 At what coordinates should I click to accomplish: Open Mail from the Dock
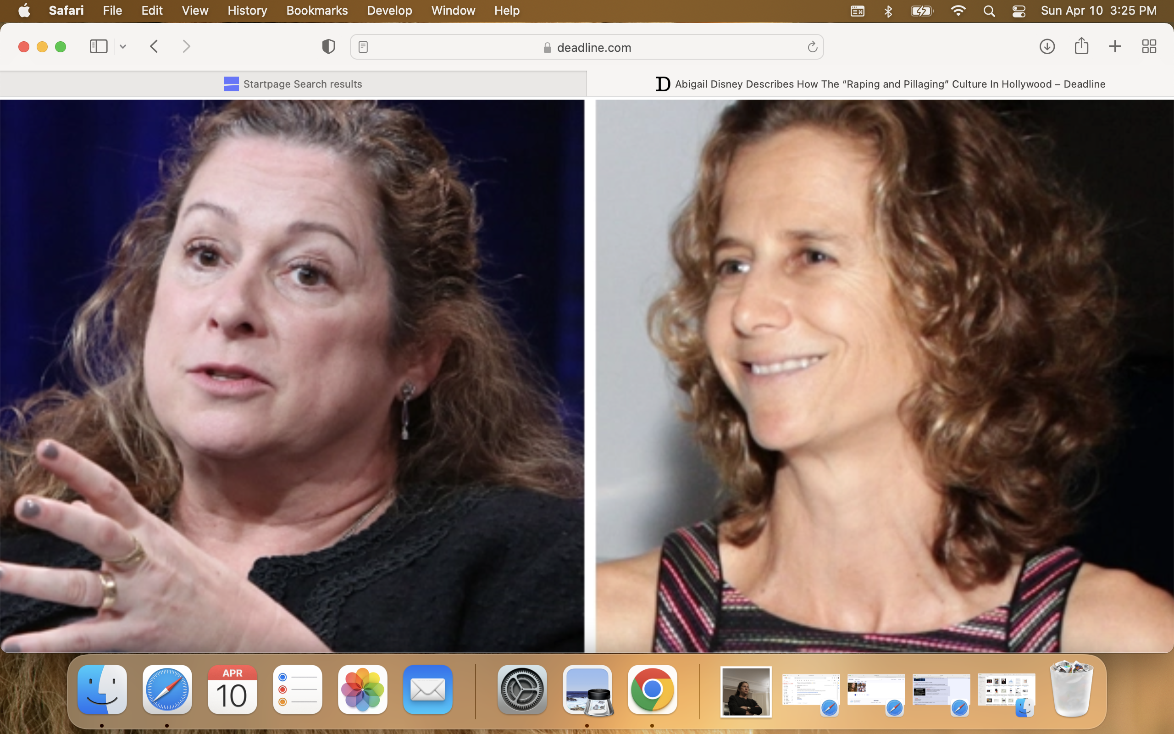427,690
